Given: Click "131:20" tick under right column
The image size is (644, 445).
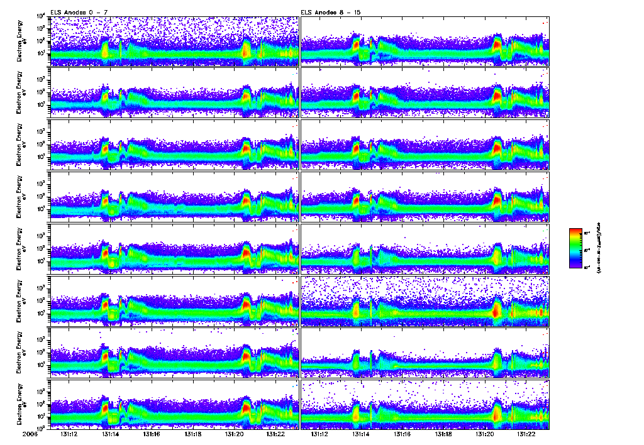Looking at the screenshot, I should tap(485, 434).
